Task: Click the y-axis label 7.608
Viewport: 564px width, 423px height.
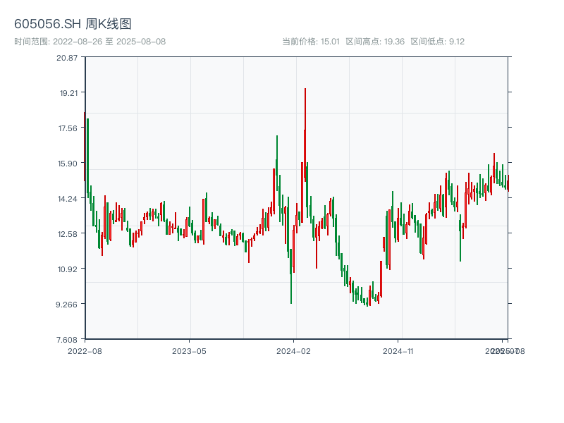Action: pyautogui.click(x=67, y=340)
